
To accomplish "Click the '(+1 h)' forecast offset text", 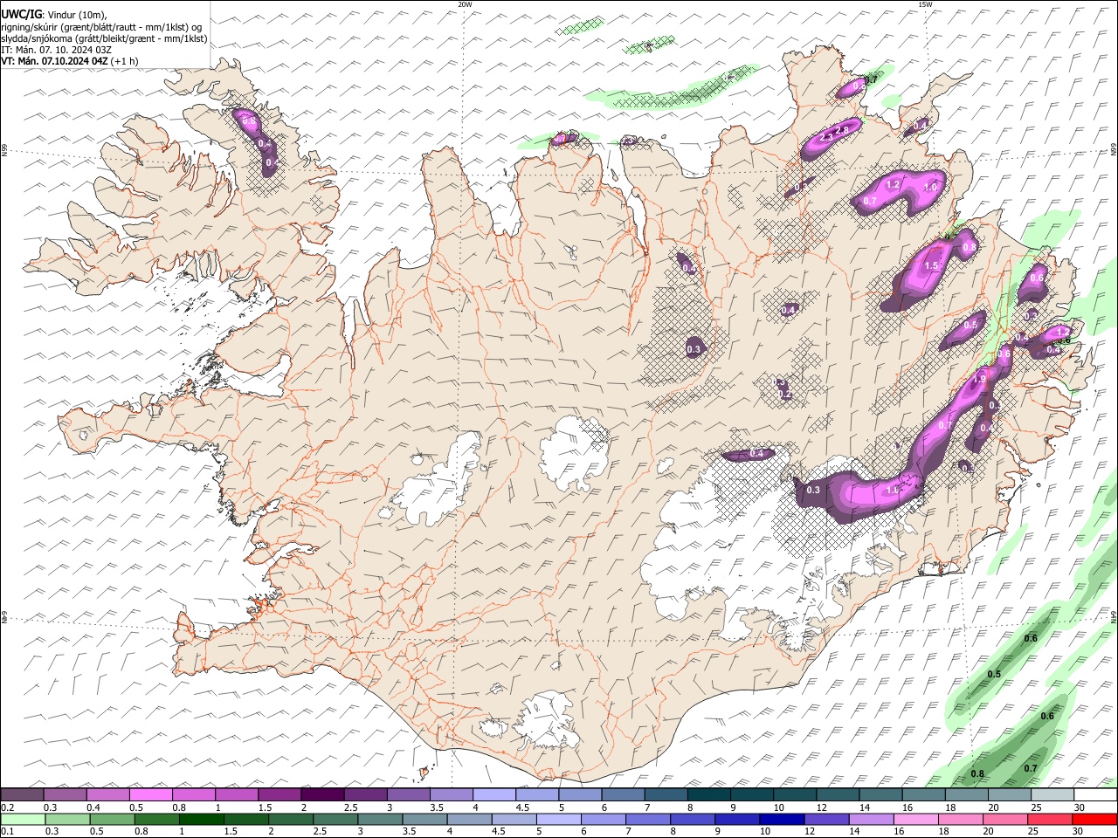I will pyautogui.click(x=124, y=61).
